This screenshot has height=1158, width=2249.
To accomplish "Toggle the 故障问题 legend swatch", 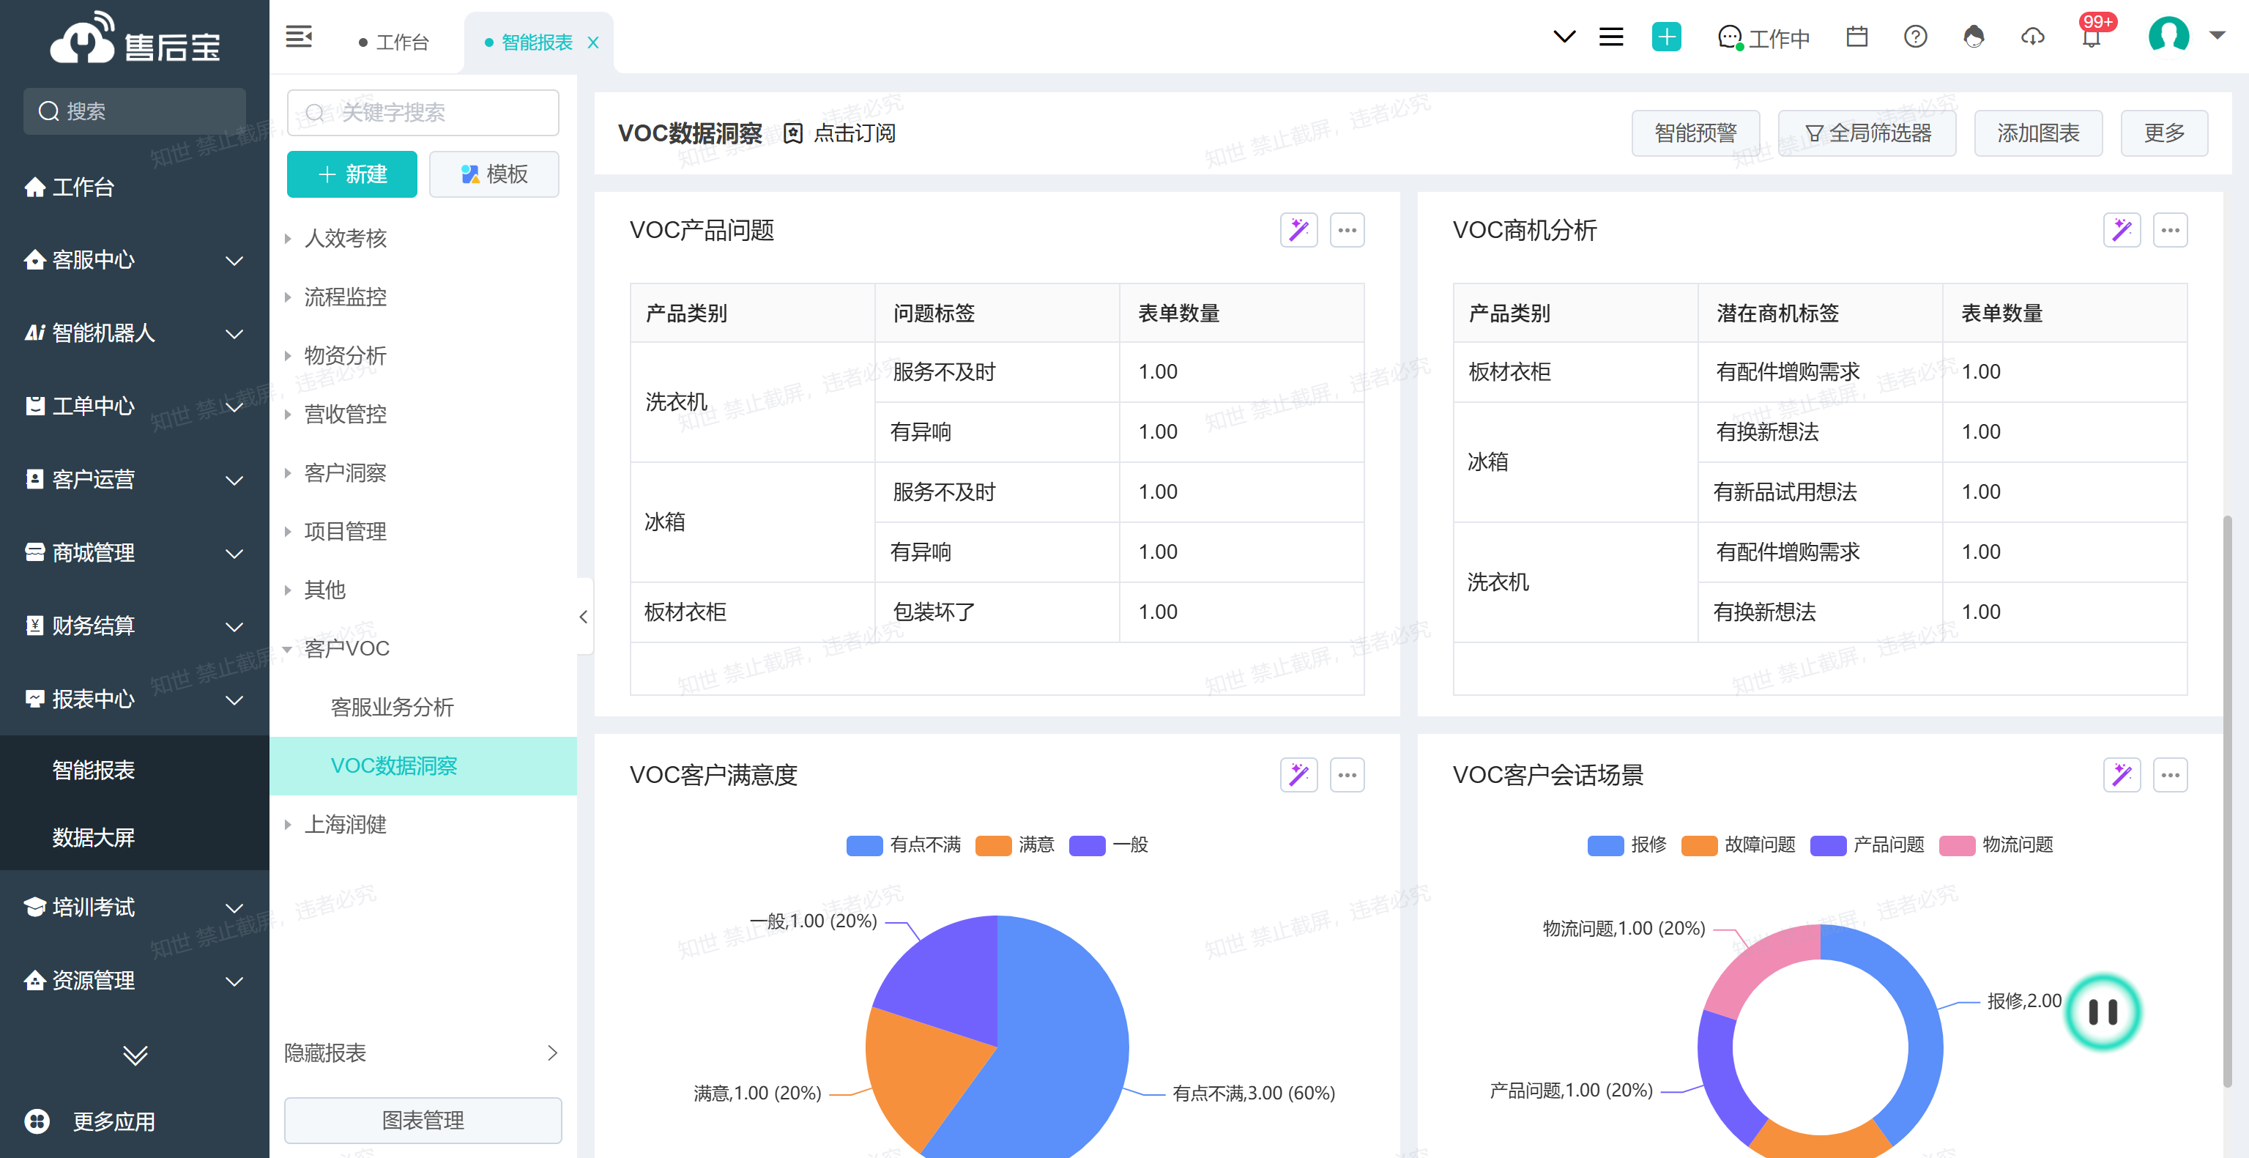I will point(1700,845).
